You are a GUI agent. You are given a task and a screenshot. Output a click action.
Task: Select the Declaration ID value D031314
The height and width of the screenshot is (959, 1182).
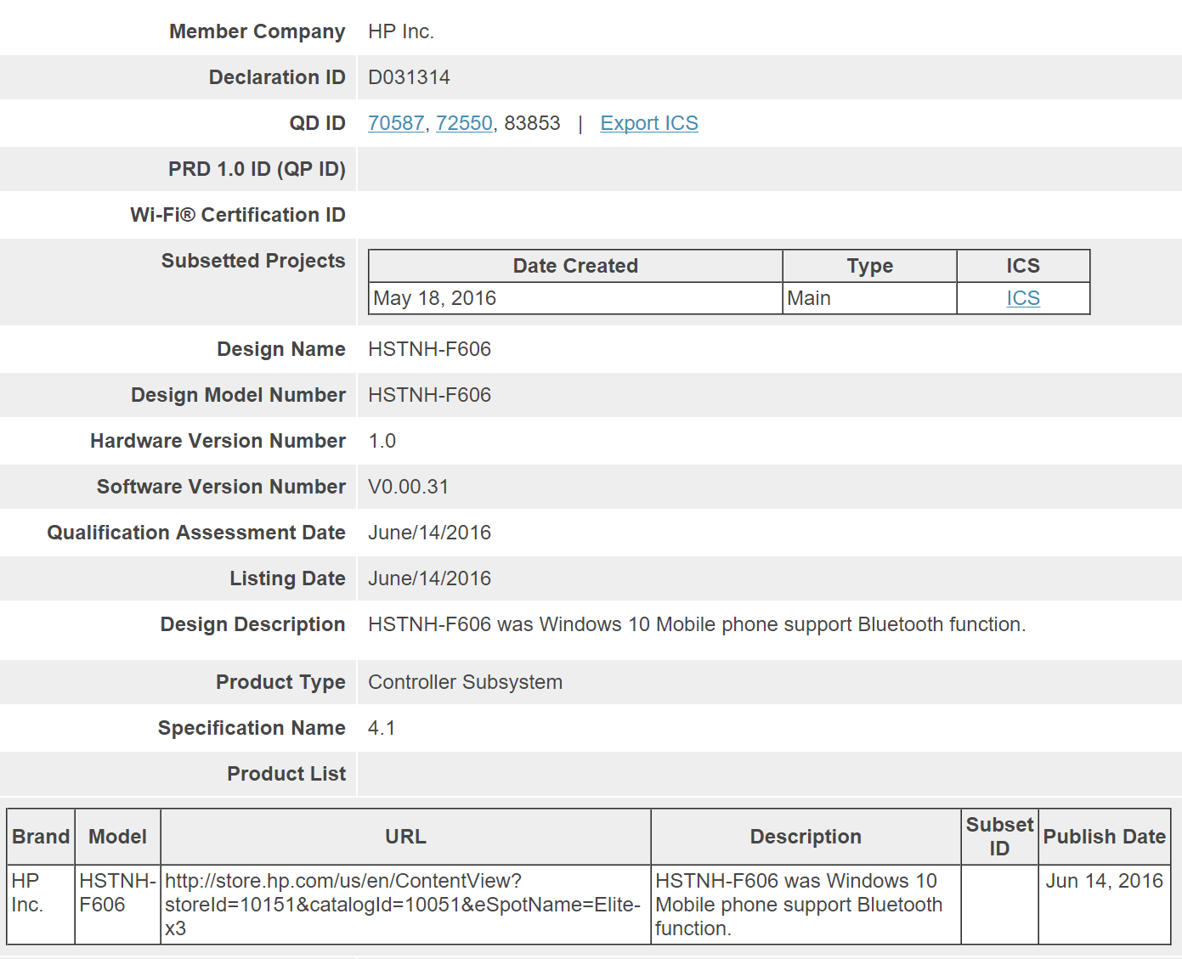(409, 77)
